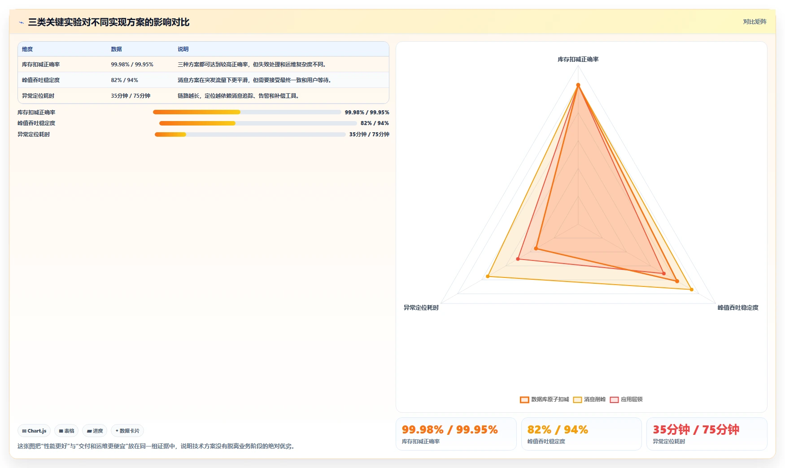Click the 对比矩阵 tag in the header
This screenshot has height=468, width=785.
[x=754, y=22]
